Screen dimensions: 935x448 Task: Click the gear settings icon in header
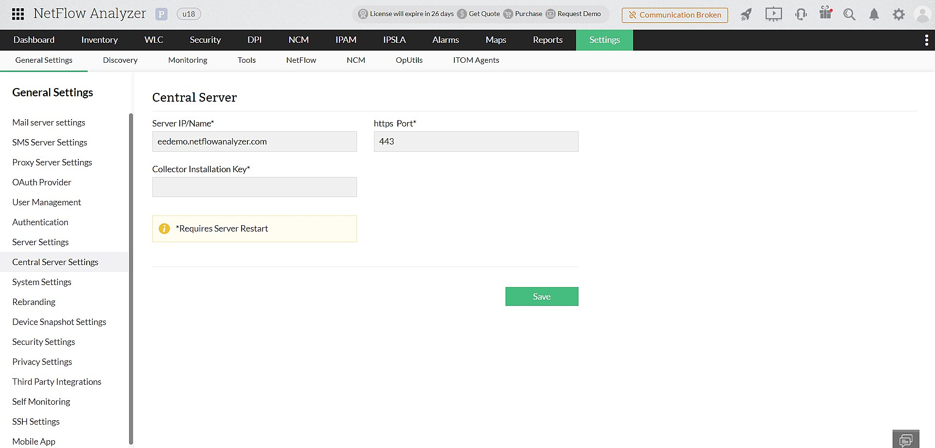point(898,15)
